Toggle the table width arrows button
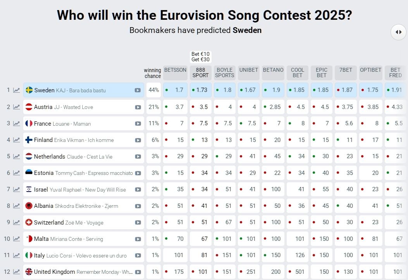This screenshot has width=408, height=280. (x=398, y=32)
